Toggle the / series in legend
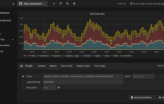Viewport: 164px width, 104px height. click(25, 56)
